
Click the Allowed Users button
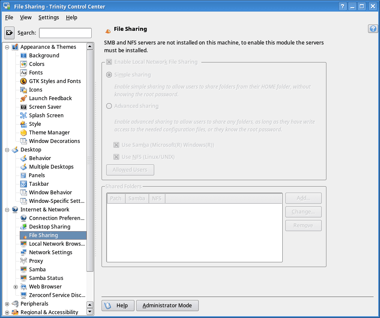pyautogui.click(x=130, y=170)
